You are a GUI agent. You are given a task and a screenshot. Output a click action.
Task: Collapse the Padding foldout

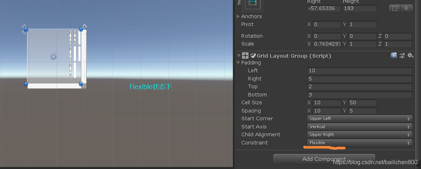tap(238, 63)
